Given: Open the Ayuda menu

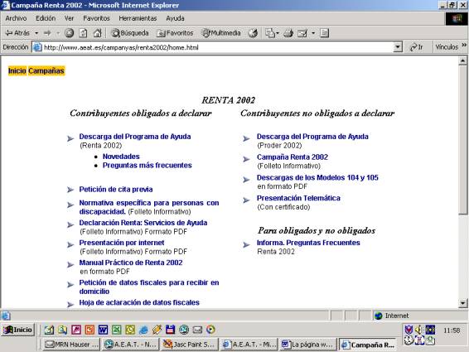Looking at the screenshot, I should [175, 18].
